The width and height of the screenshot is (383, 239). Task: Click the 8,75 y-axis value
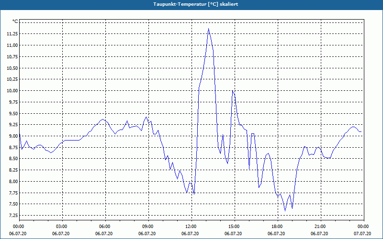coord(13,148)
